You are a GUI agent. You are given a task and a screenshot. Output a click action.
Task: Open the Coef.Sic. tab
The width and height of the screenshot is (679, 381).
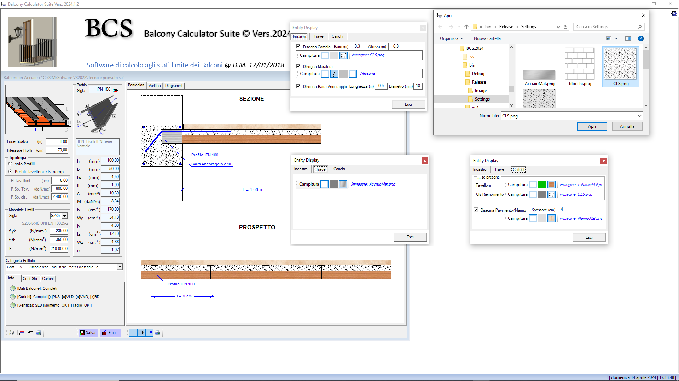(30, 279)
